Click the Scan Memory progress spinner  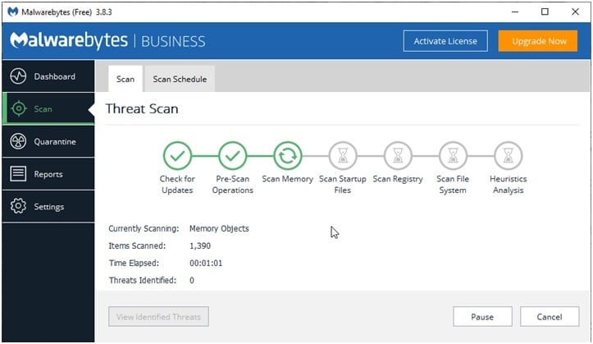(287, 155)
